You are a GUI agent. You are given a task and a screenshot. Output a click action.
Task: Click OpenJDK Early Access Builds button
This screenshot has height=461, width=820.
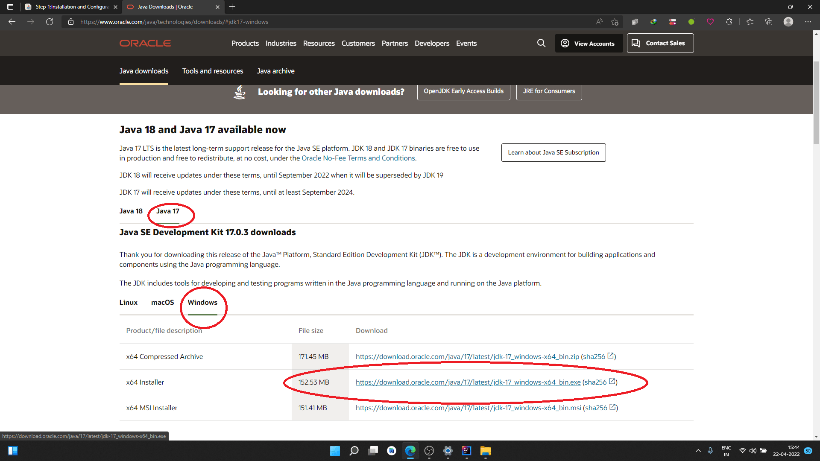tap(463, 91)
